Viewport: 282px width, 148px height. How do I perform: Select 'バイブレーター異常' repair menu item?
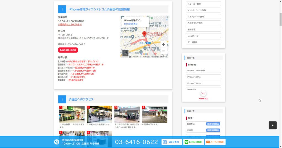(204, 17)
